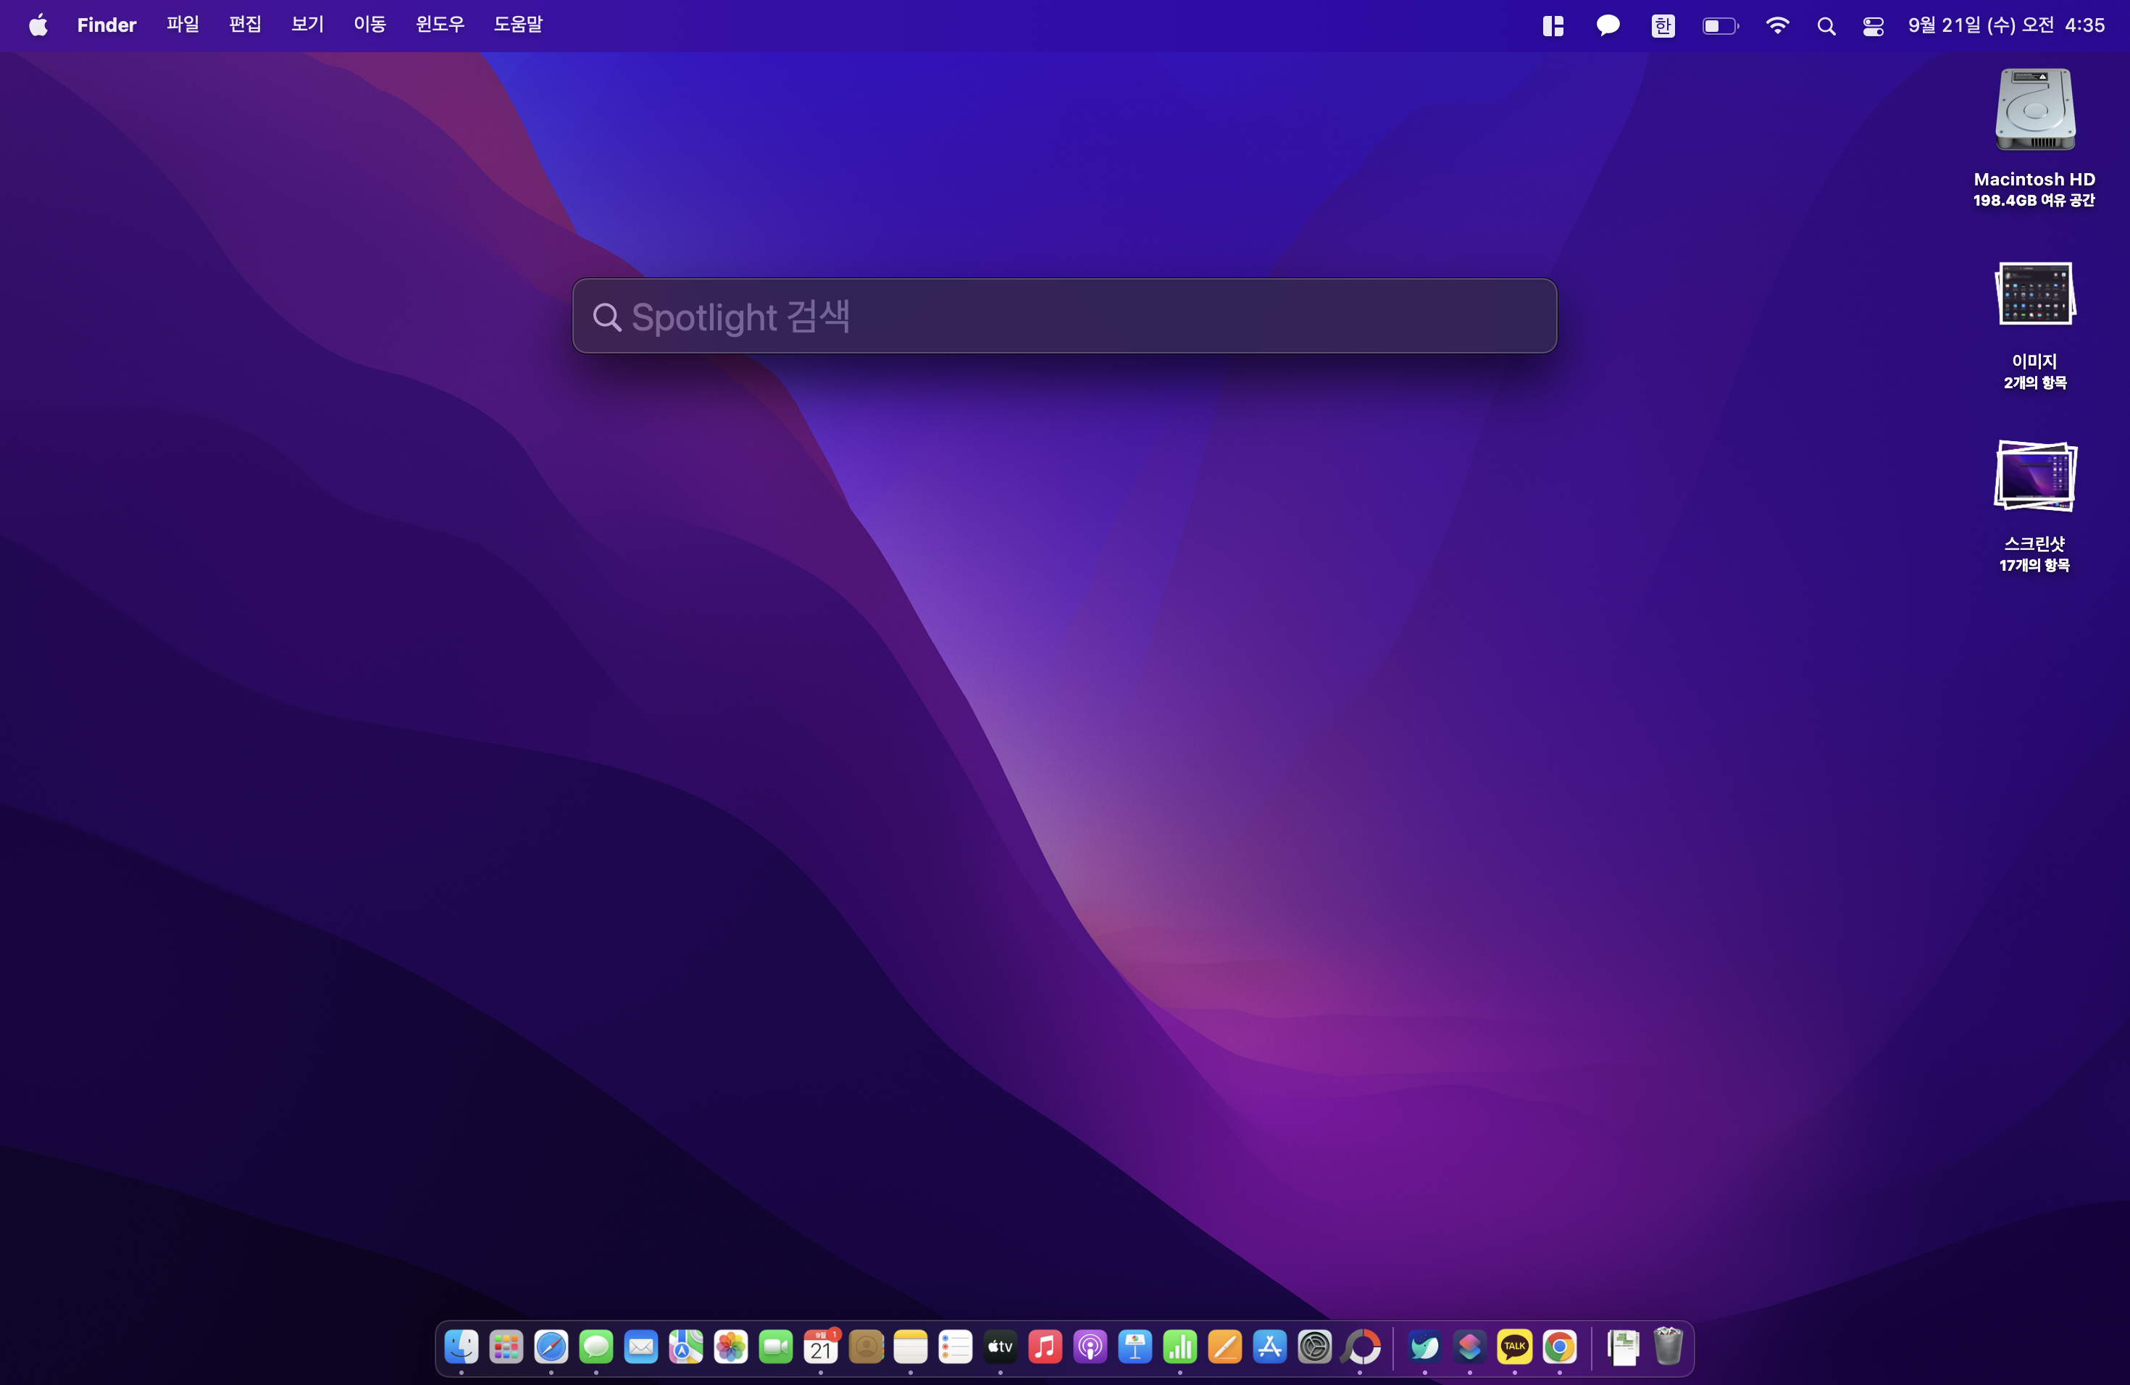Open the Shortcuts app in Dock
This screenshot has height=1385, width=2130.
click(1469, 1347)
